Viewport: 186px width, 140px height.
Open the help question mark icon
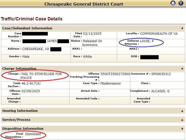point(181,3)
